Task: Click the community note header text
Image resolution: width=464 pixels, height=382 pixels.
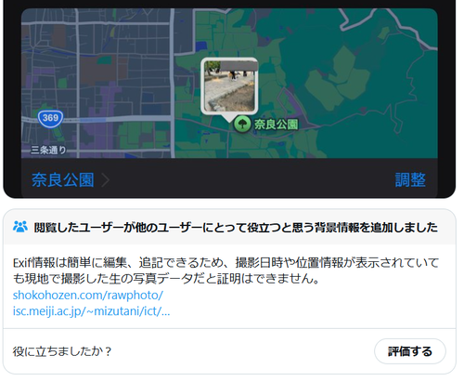Action: 236,228
